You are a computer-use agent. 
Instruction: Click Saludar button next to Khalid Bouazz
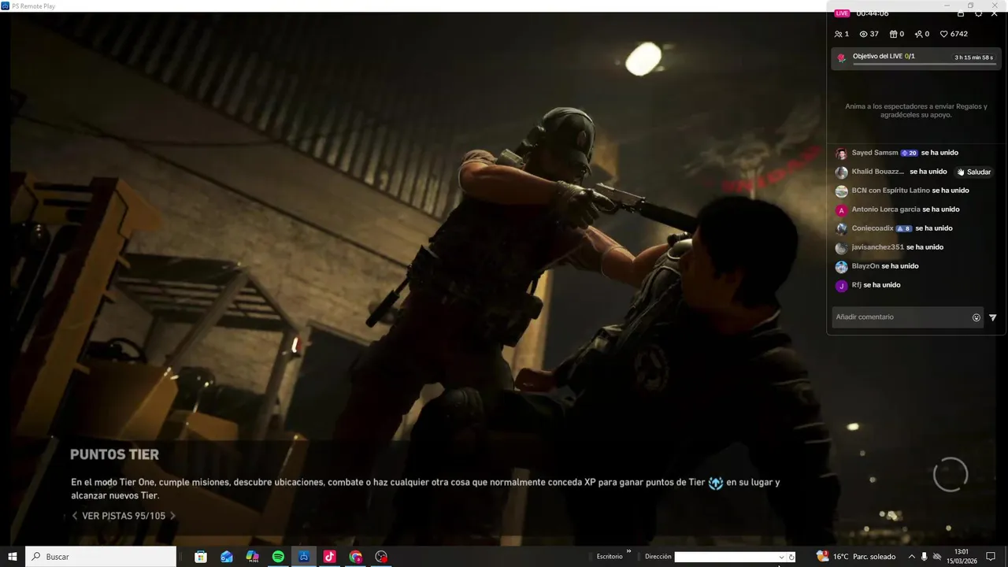point(974,172)
